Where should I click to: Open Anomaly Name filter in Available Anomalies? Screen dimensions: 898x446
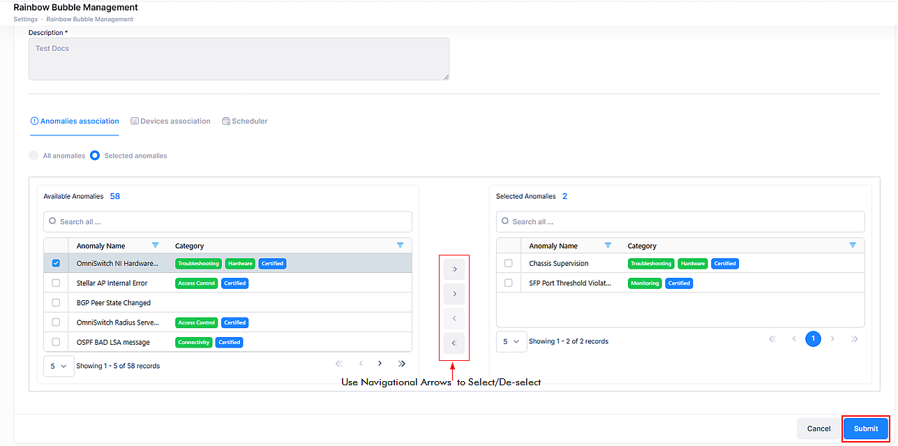156,246
